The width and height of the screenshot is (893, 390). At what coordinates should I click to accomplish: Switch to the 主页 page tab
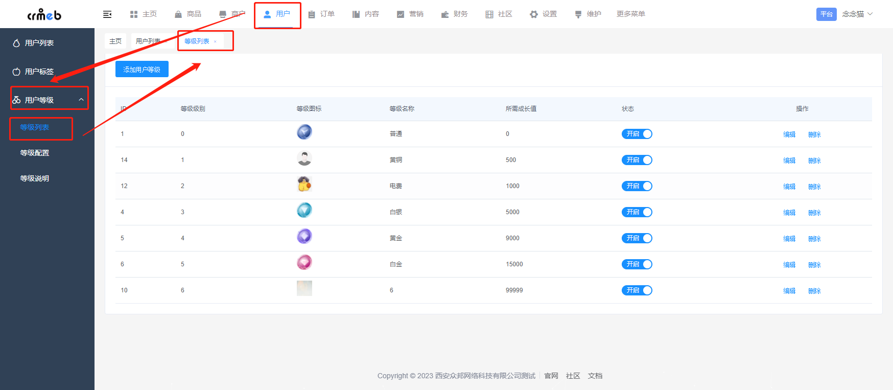(115, 41)
